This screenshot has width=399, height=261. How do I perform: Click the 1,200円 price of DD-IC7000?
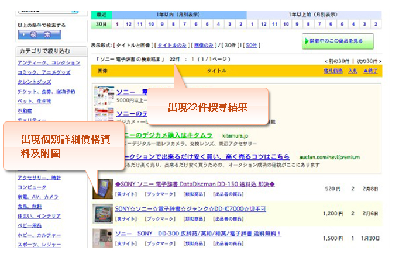[333, 214]
